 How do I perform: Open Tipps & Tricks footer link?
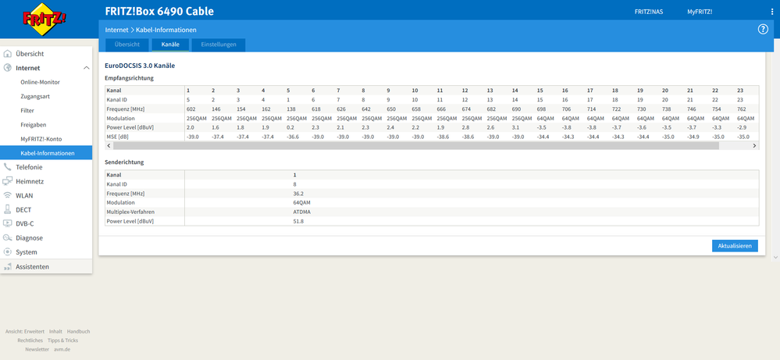pyautogui.click(x=62, y=340)
